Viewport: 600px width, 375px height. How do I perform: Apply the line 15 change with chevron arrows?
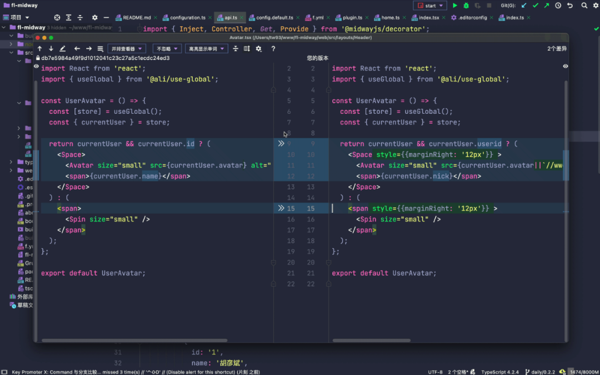(281, 208)
